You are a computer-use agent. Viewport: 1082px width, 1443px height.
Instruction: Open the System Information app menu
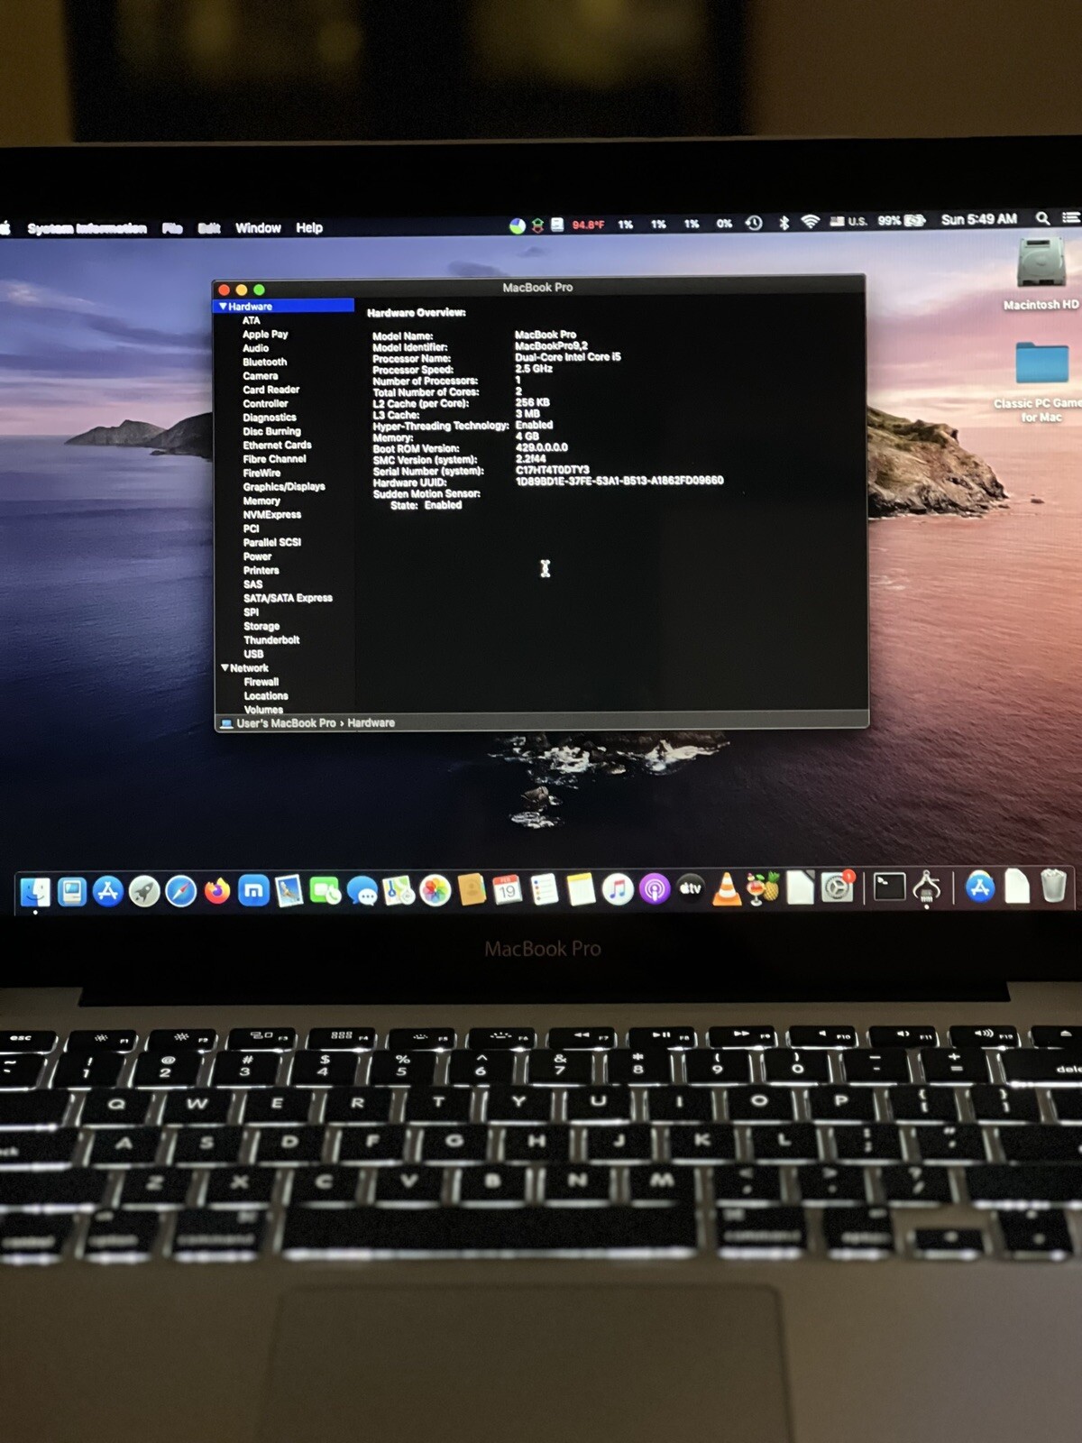87,228
